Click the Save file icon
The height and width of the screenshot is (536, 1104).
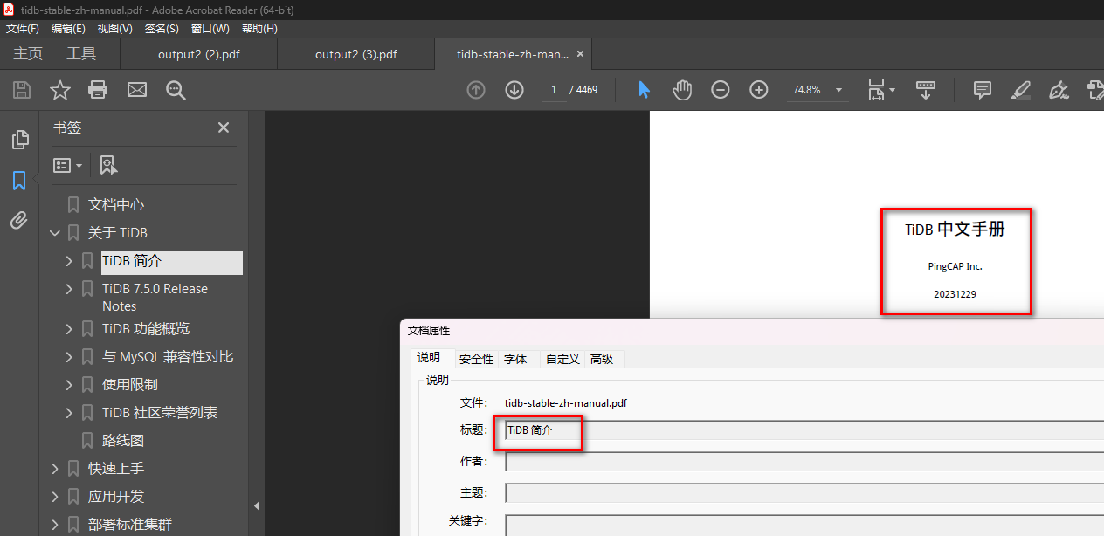(22, 90)
